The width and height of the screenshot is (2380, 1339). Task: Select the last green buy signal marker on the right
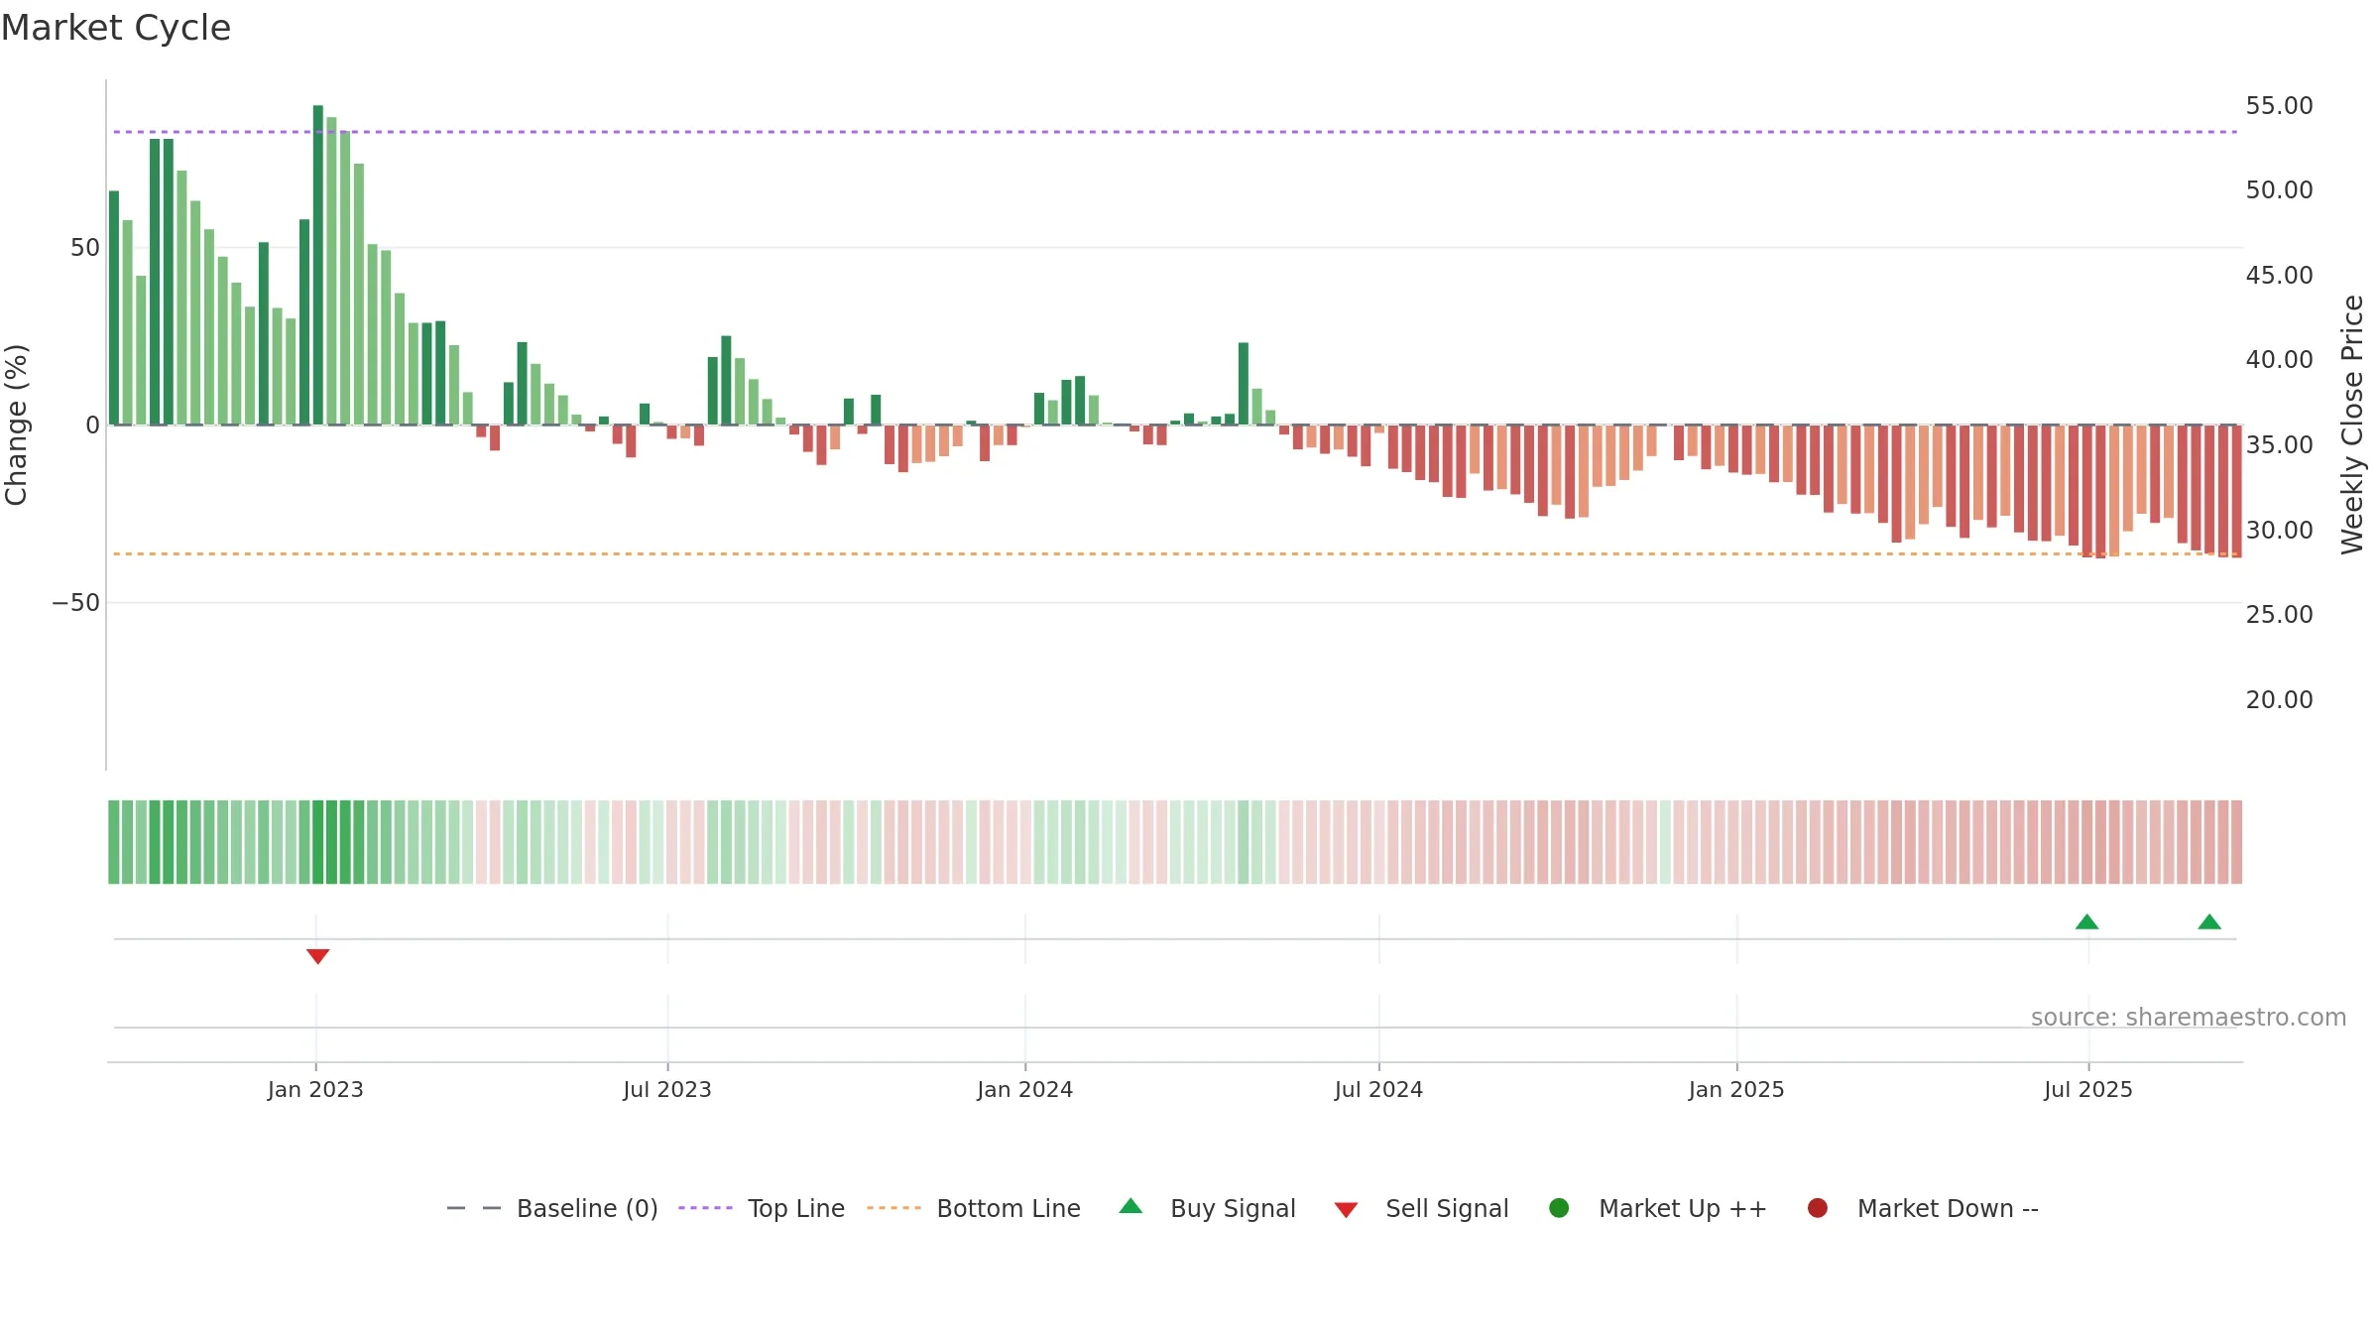tap(2209, 921)
